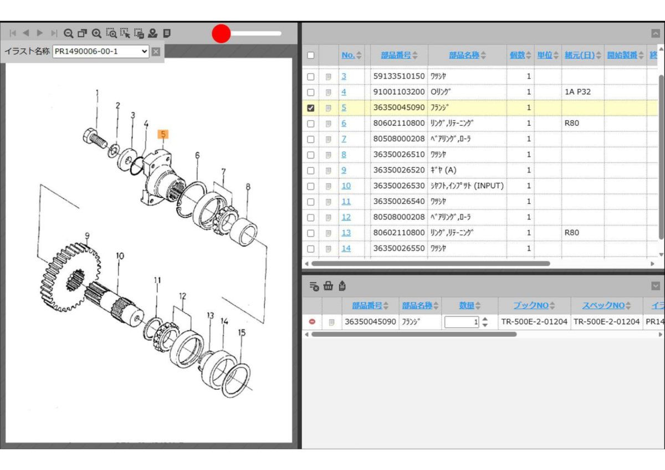Click the dotted-box copy icon in illustration toolbar

[x=139, y=33]
